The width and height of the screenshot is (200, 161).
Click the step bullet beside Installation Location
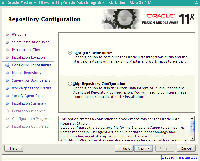[x=7, y=57]
